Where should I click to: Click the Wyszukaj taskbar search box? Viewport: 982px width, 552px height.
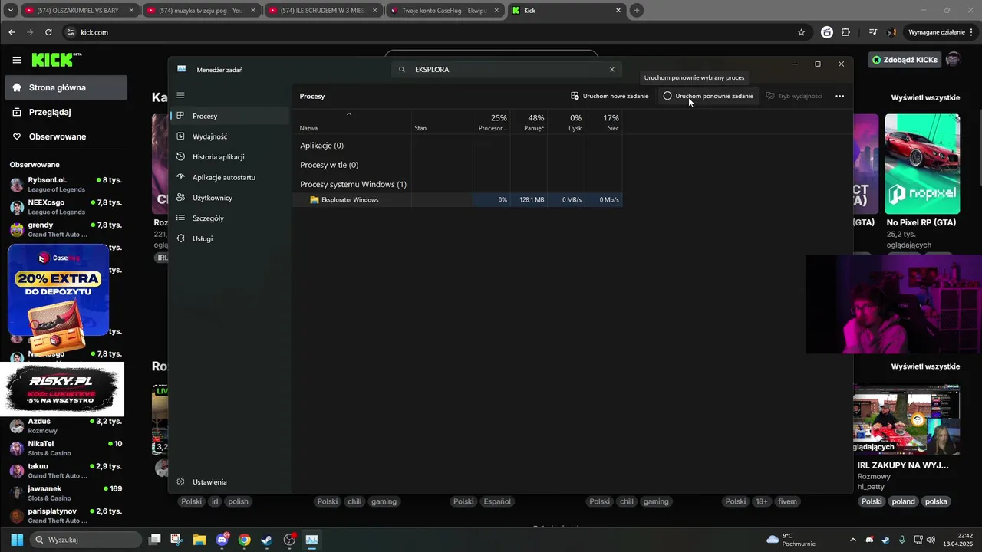[x=86, y=540]
